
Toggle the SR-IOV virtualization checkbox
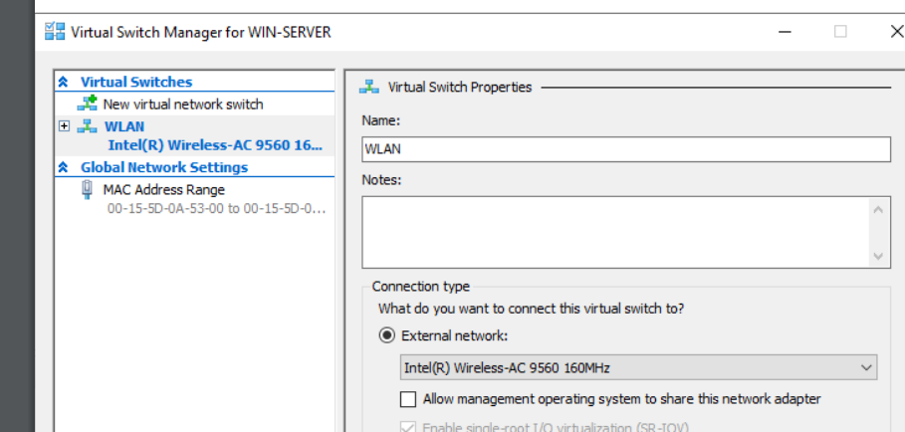(x=407, y=428)
